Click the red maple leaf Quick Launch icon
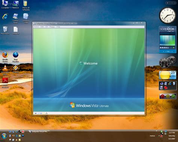 tap(23, 132)
